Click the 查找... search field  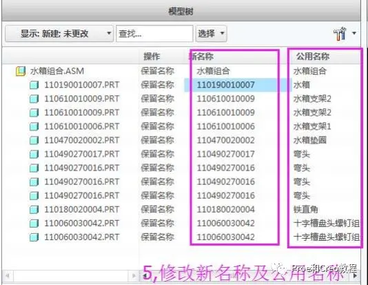[x=154, y=34]
